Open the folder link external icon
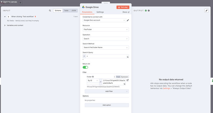This screenshot has width=213, height=113. 127,80
